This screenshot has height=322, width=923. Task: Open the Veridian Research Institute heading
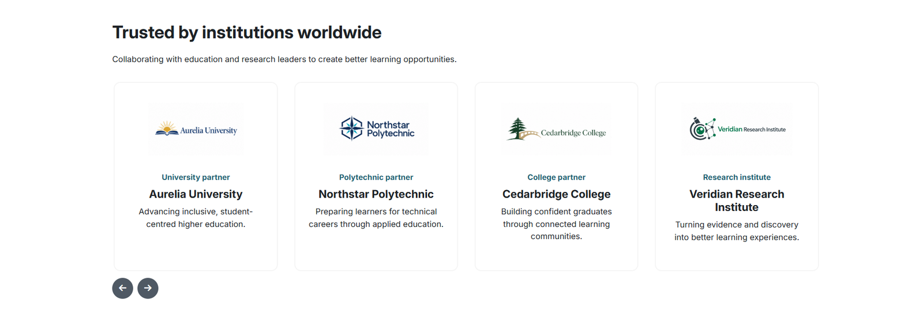tap(737, 200)
